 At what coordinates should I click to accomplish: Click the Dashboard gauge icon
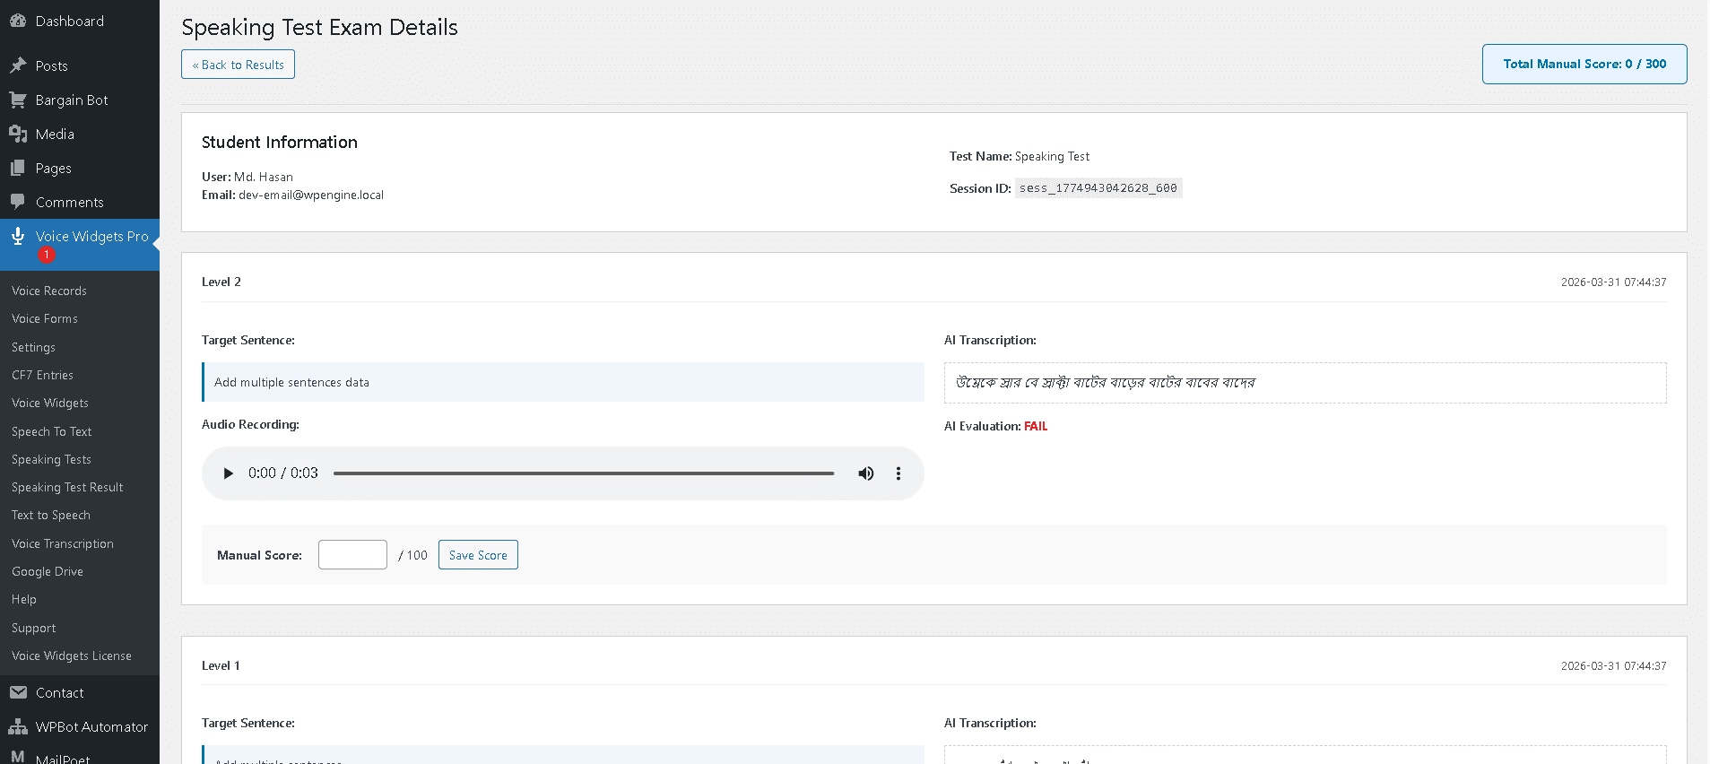point(18,21)
